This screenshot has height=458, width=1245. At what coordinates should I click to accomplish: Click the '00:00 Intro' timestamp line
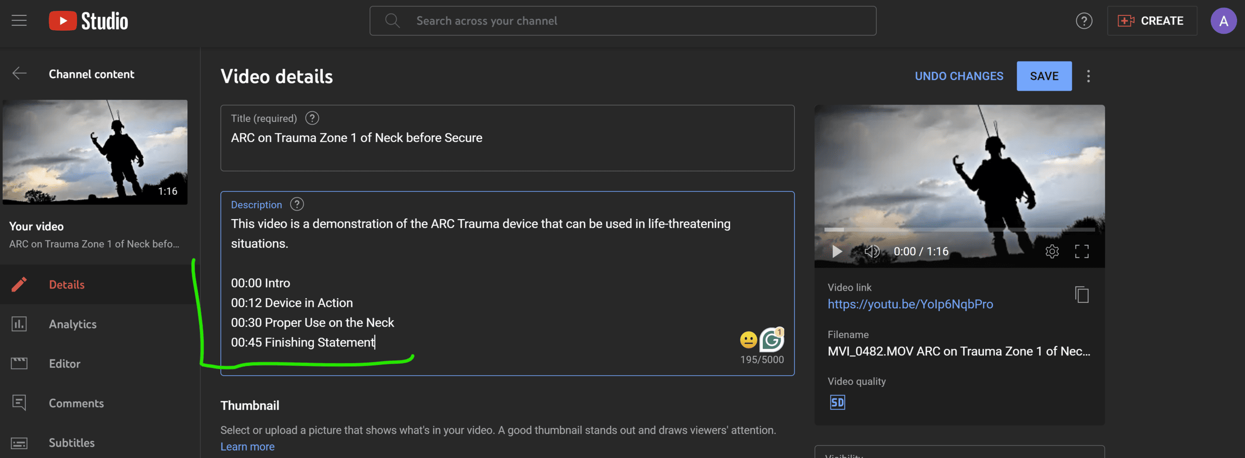[260, 283]
